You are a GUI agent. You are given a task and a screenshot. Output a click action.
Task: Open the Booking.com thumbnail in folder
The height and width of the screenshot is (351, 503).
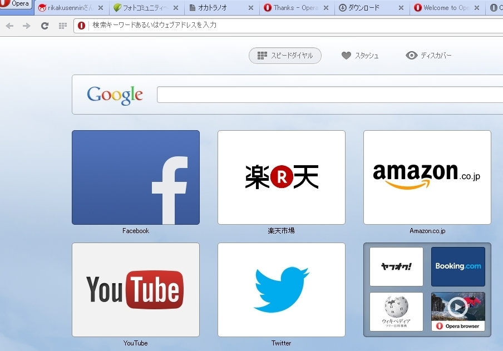pos(458,266)
